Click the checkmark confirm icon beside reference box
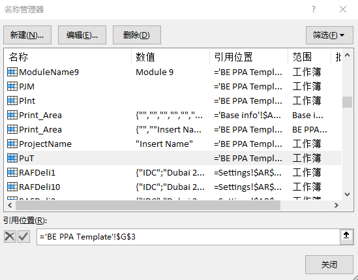Image resolution: width=358 pixels, height=280 pixels. (23, 236)
